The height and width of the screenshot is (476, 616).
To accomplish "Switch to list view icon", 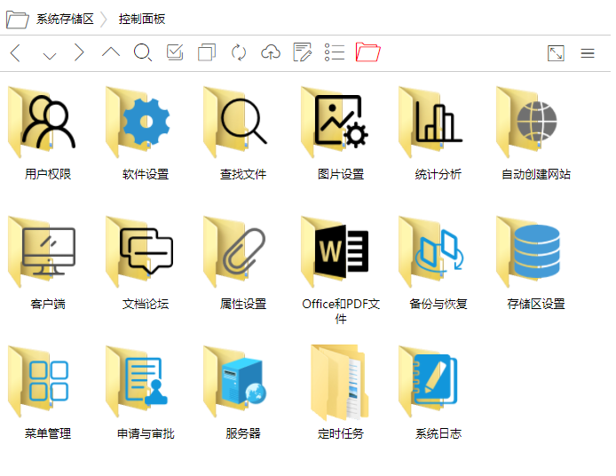I will click(335, 52).
